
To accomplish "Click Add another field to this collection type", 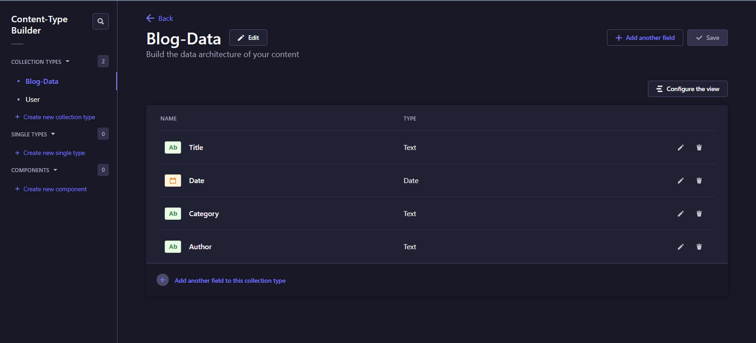I will [230, 280].
